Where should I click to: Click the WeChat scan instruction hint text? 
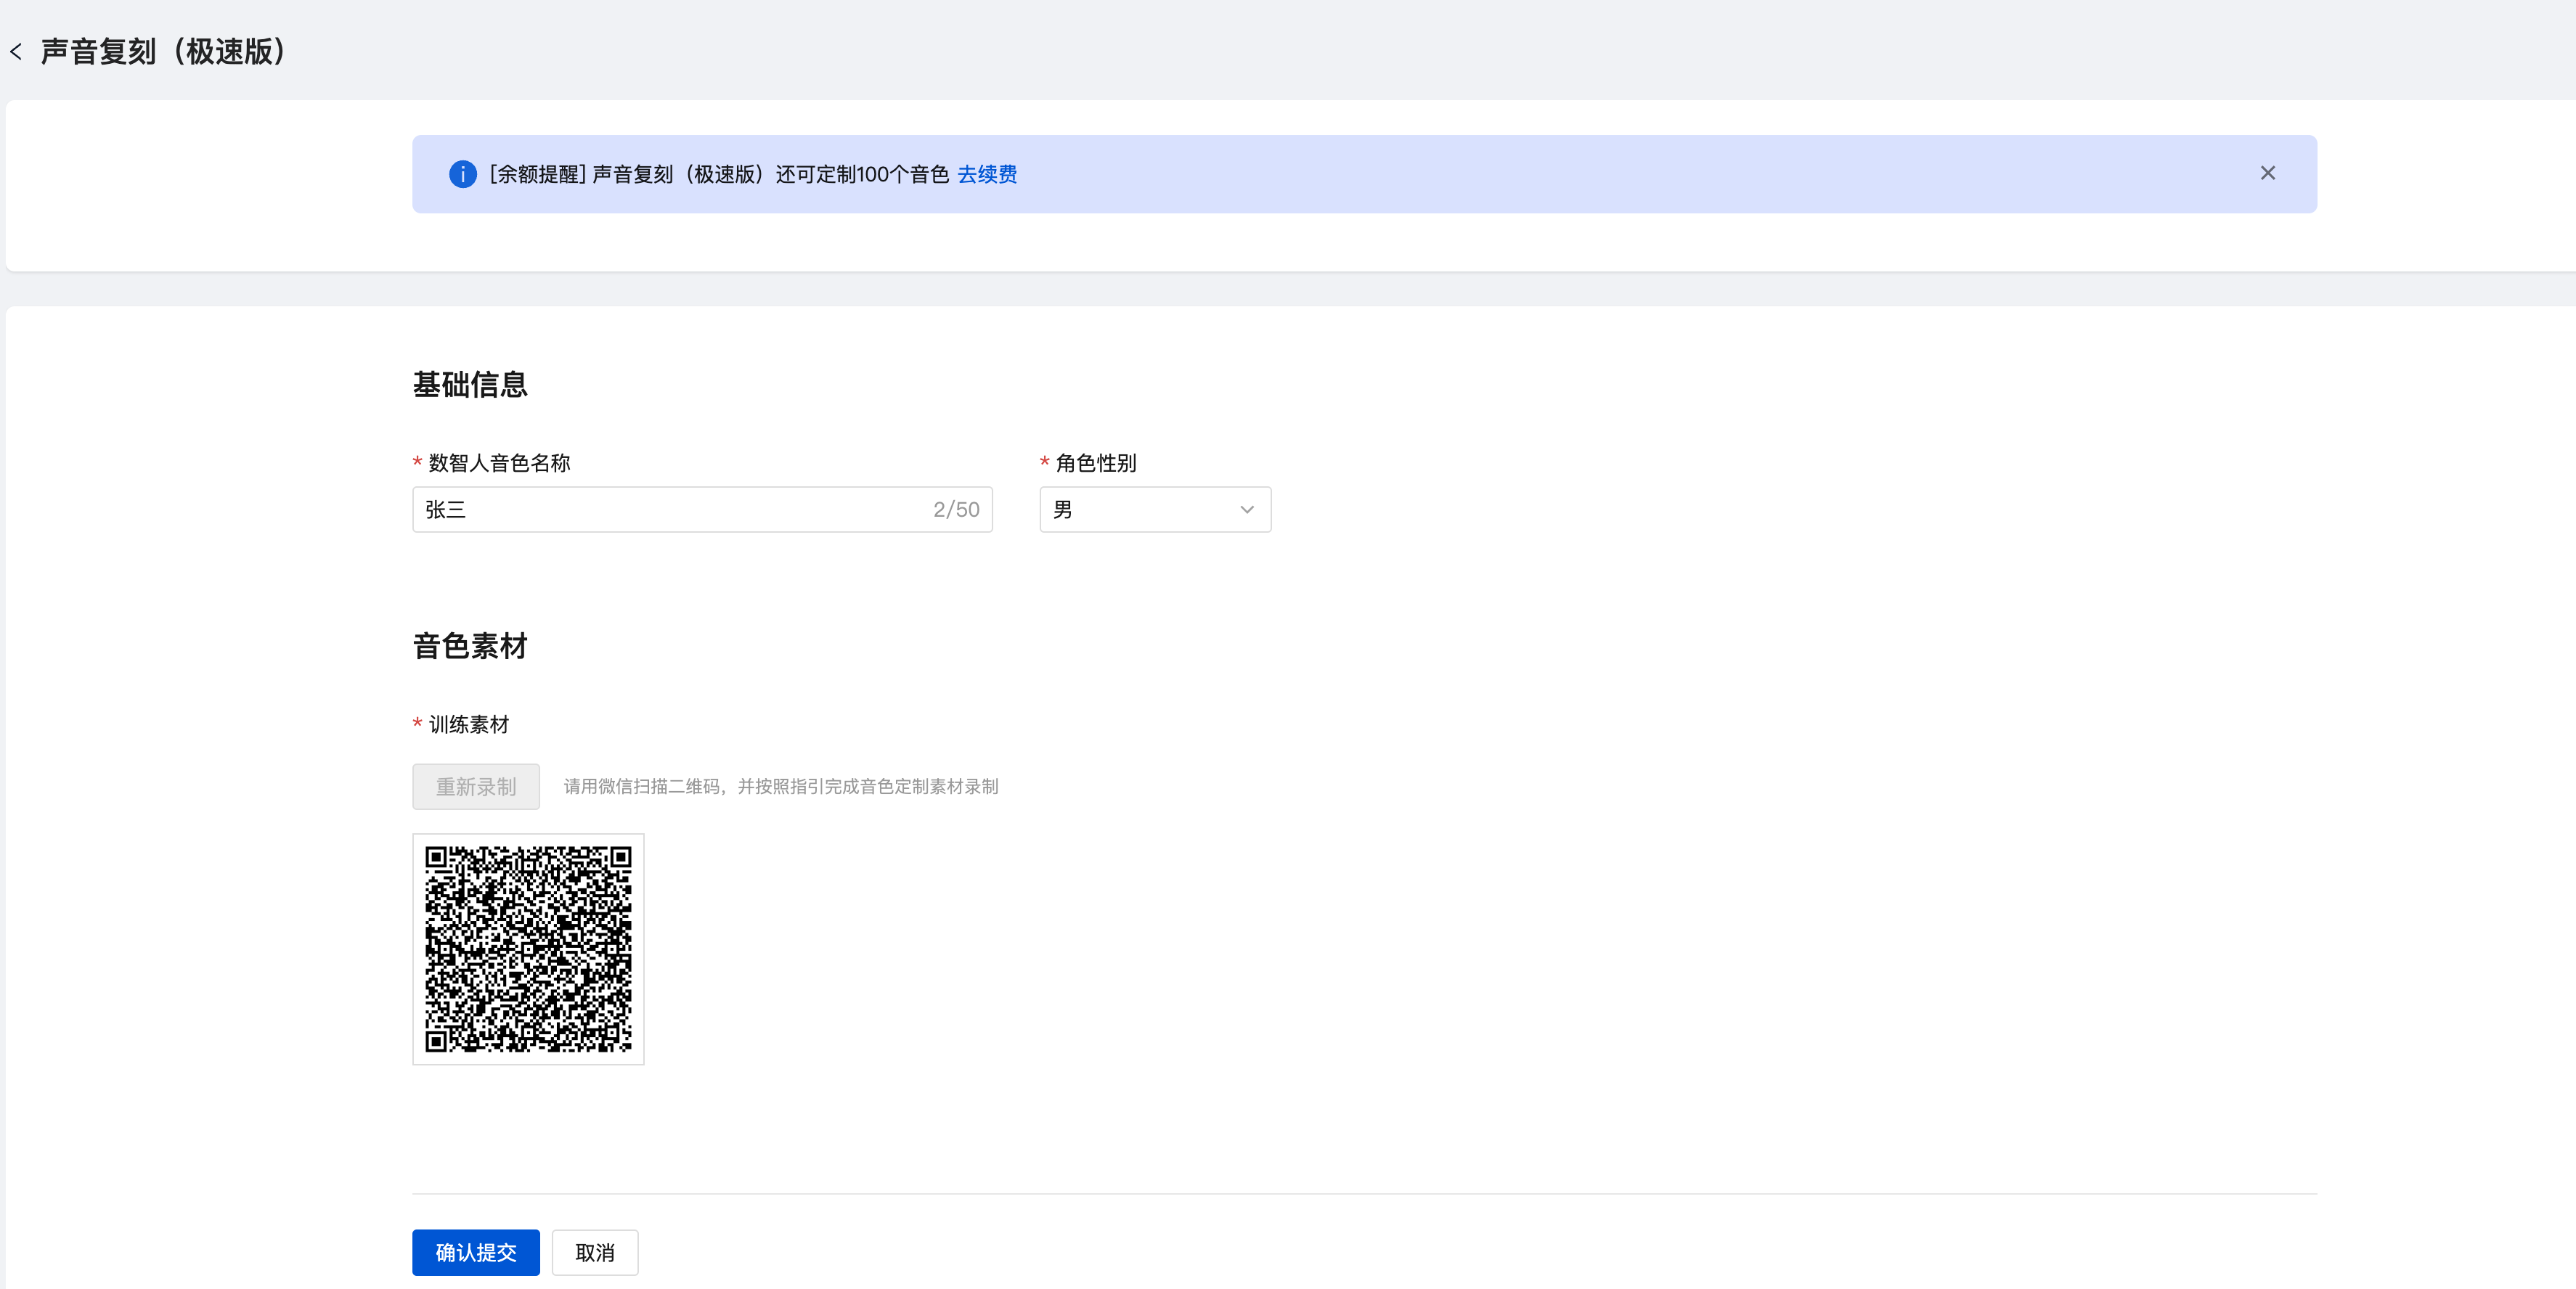pyautogui.click(x=780, y=786)
